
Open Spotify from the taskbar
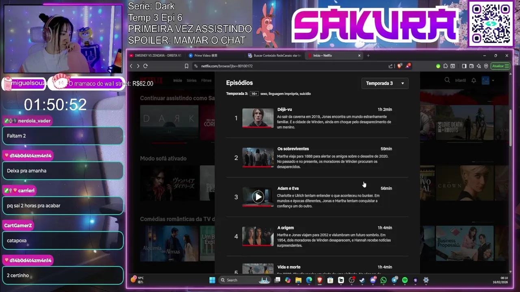pyautogui.click(x=405, y=280)
